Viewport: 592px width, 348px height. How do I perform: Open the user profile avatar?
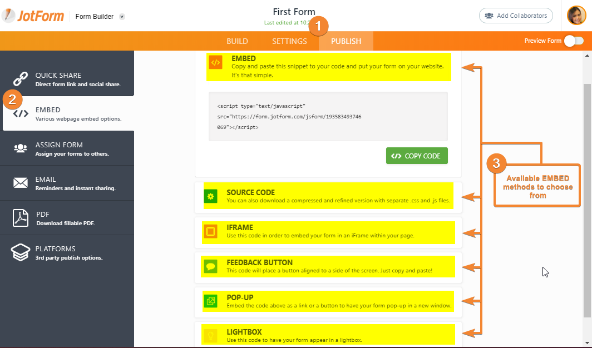pyautogui.click(x=576, y=16)
